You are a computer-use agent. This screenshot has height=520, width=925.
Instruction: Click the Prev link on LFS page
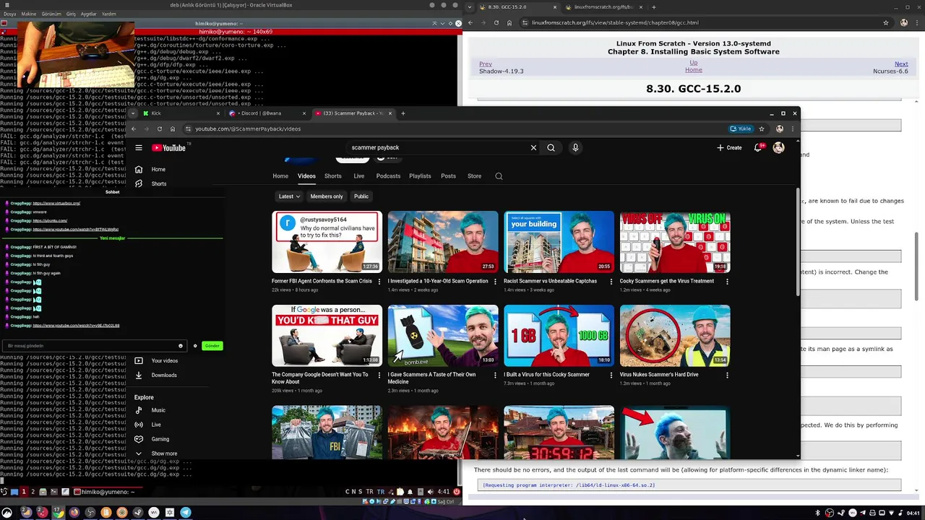[486, 64]
